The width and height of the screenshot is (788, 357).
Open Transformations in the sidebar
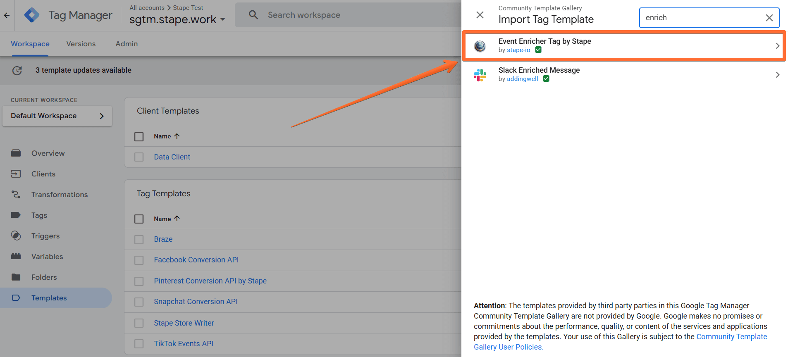pos(60,195)
